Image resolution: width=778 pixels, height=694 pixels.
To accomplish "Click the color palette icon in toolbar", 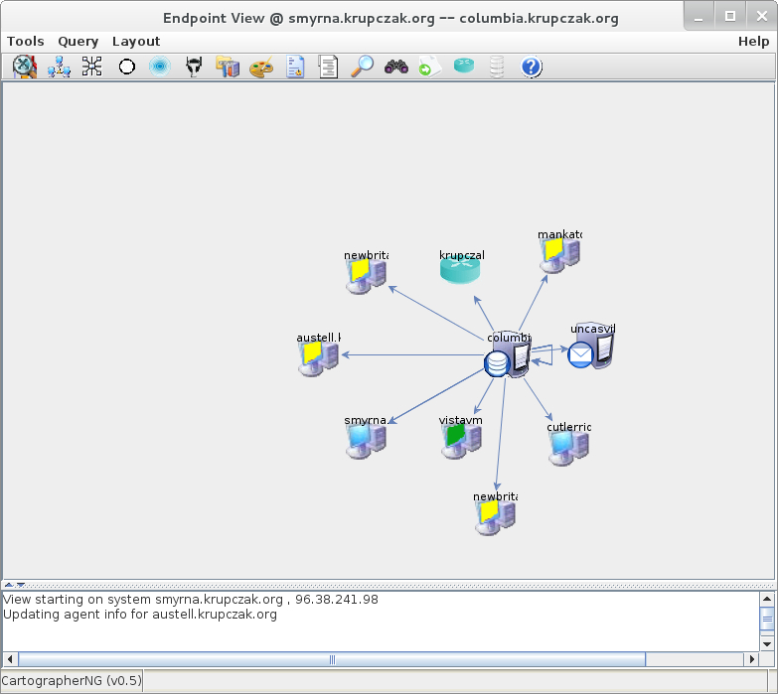I will tap(260, 67).
